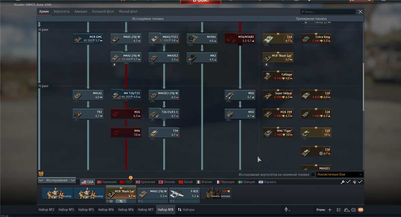Select the locked M26 tank card
The image size is (401, 217).
126,114
